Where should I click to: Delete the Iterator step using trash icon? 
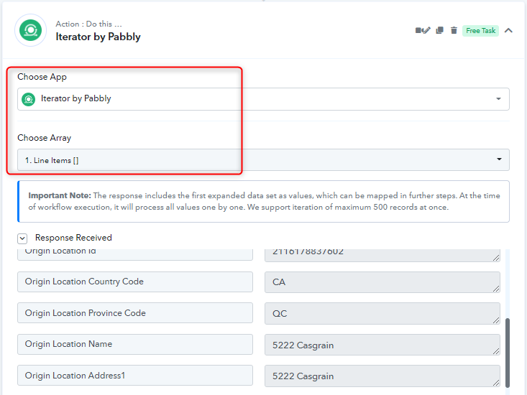click(454, 31)
